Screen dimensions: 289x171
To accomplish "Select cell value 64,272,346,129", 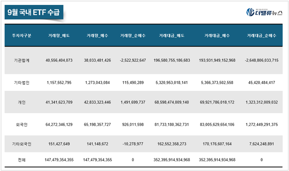I will [x=59, y=124].
